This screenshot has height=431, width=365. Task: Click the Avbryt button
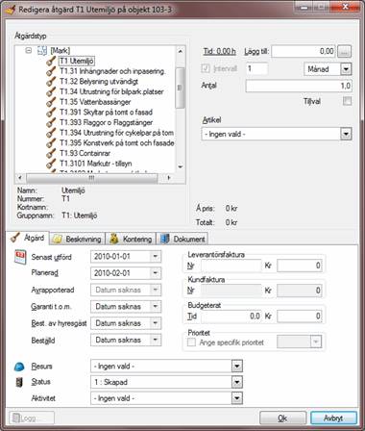(x=333, y=418)
